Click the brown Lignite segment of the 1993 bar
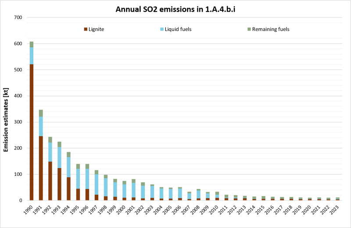This screenshot has height=228, width=351. 59,184
